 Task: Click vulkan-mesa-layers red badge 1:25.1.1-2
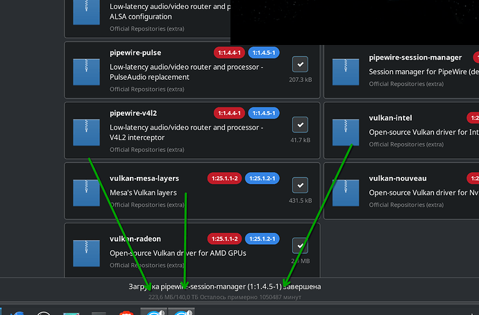[224, 178]
